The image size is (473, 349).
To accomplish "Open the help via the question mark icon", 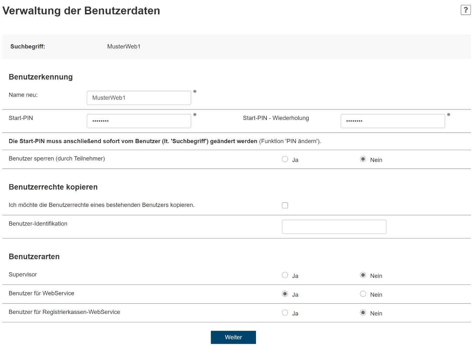I will (466, 10).
